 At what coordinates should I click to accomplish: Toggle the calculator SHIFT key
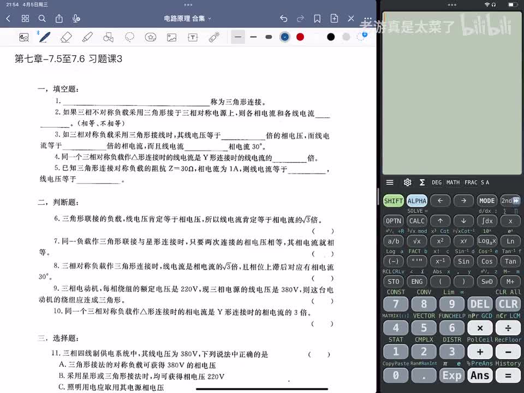click(x=394, y=200)
